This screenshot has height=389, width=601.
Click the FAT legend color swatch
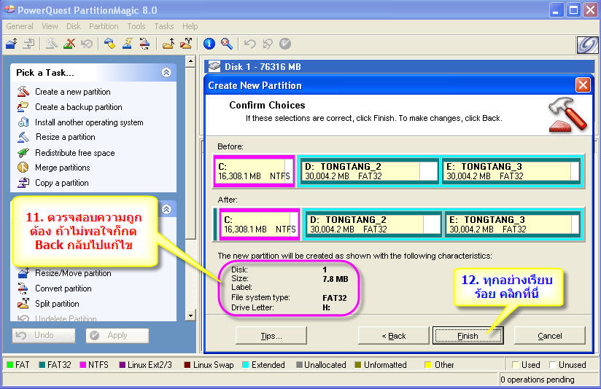(x=10, y=365)
